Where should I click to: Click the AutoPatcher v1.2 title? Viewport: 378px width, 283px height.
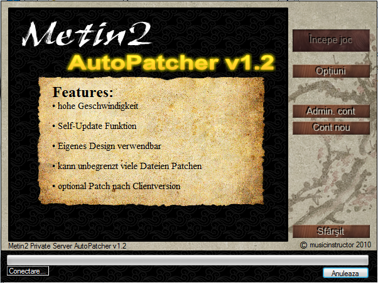171,63
